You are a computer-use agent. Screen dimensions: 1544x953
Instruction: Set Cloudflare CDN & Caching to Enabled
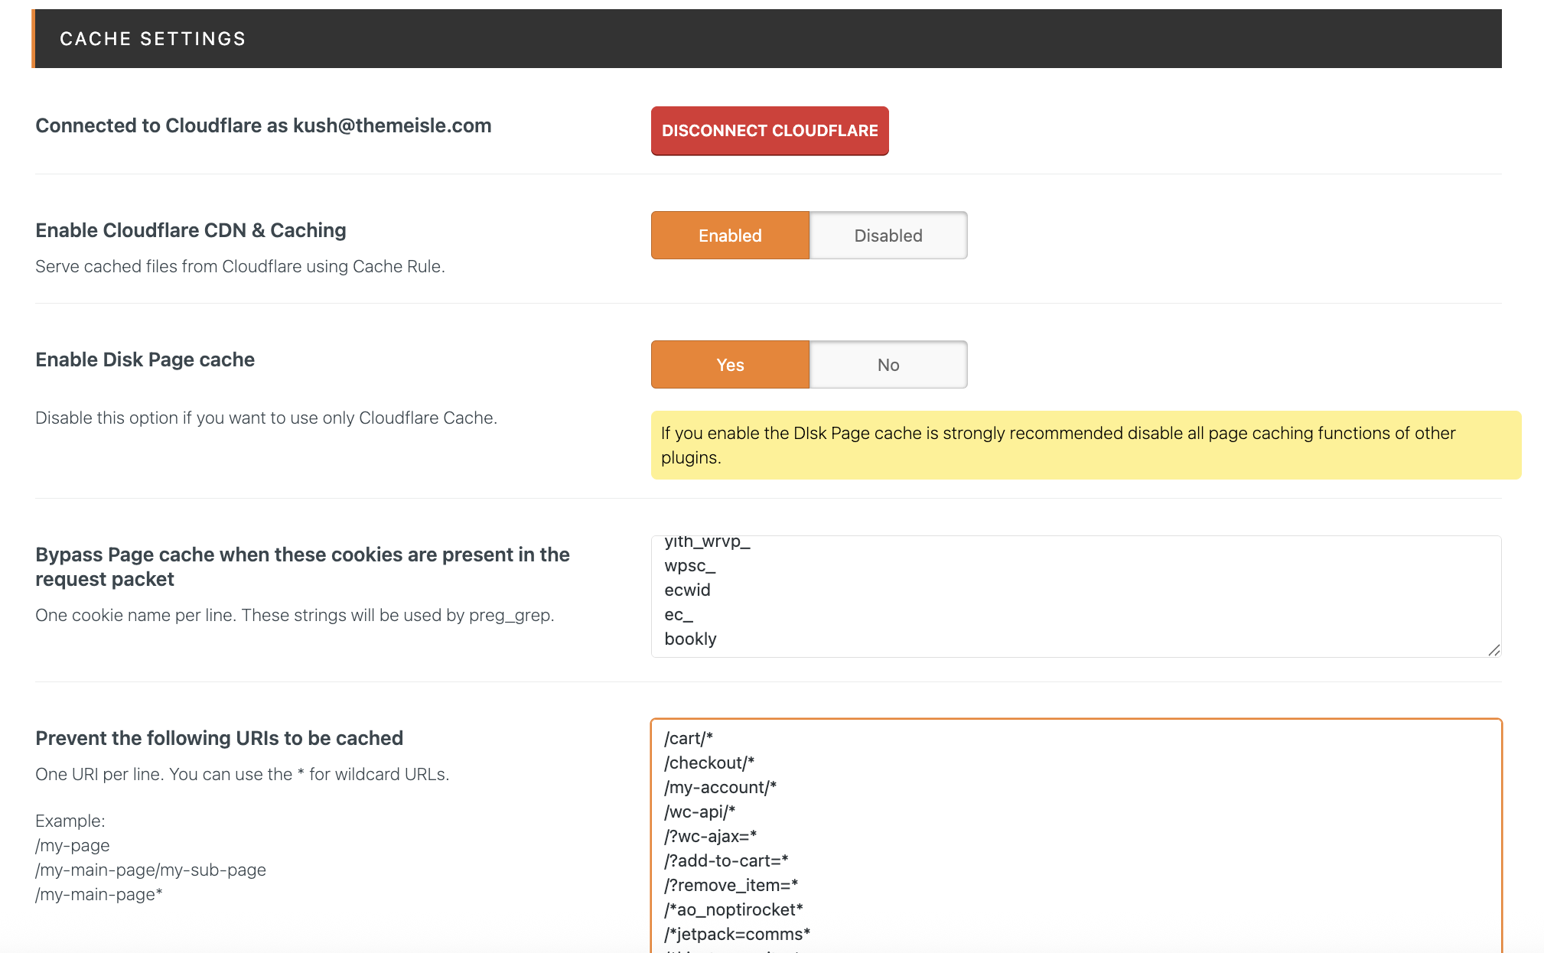point(729,236)
